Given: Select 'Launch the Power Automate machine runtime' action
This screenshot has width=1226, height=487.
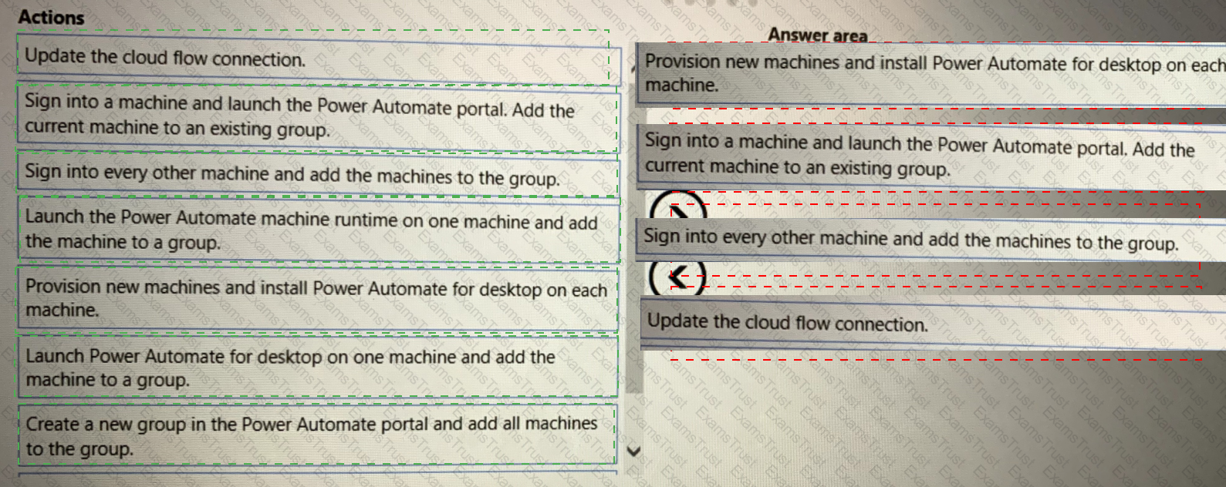Looking at the screenshot, I should (318, 230).
